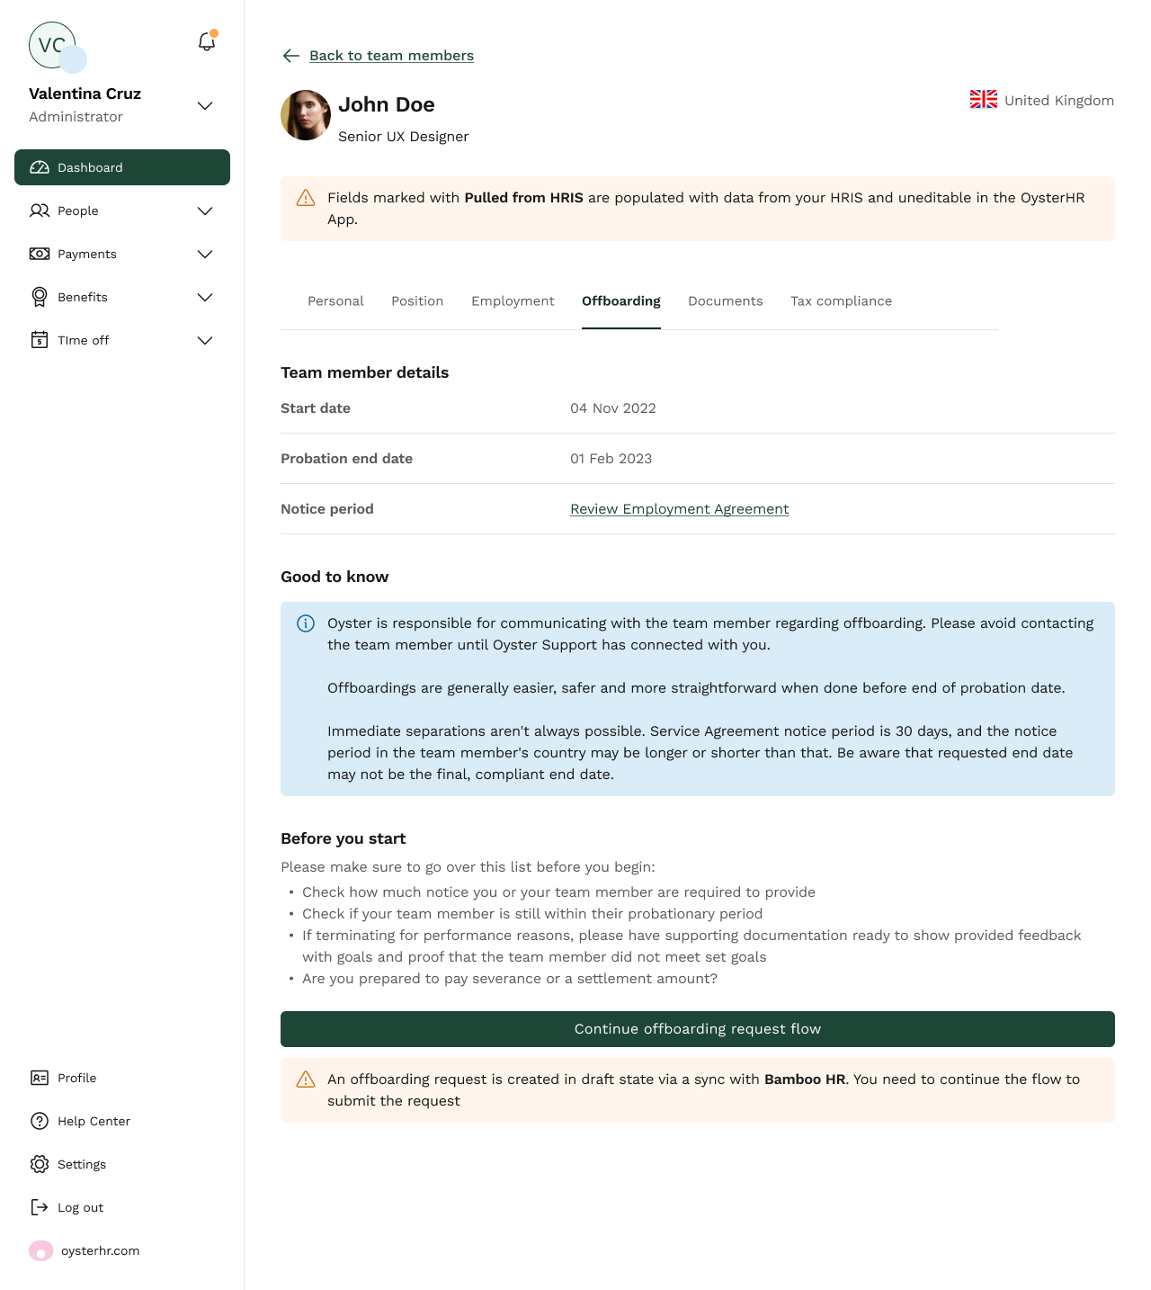Click the Team member details heading
The width and height of the screenshot is (1151, 1290).
pyautogui.click(x=365, y=372)
